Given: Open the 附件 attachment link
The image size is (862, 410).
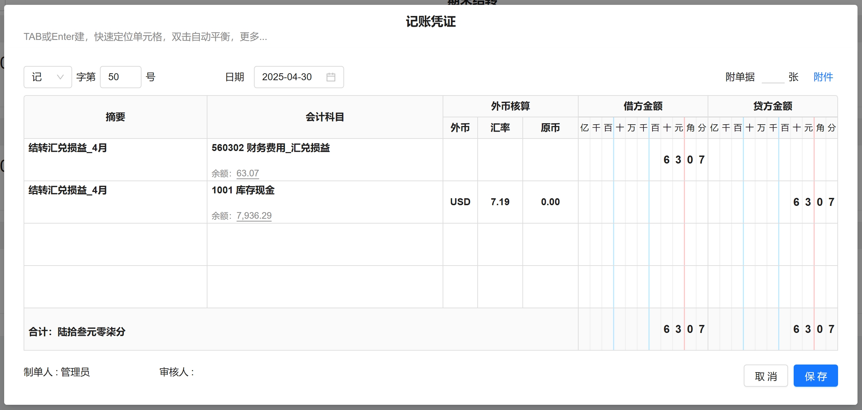Looking at the screenshot, I should (x=823, y=77).
